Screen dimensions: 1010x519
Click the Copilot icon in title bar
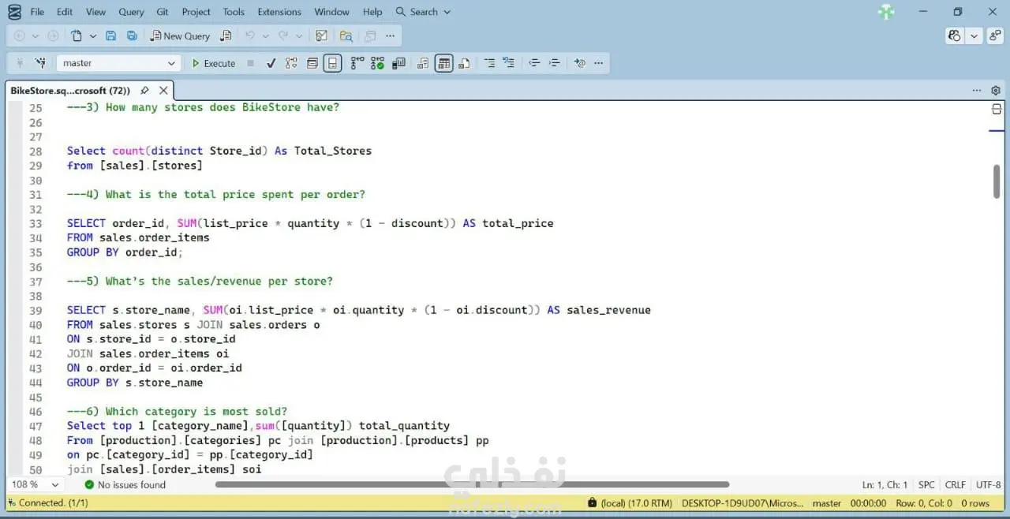[955, 35]
